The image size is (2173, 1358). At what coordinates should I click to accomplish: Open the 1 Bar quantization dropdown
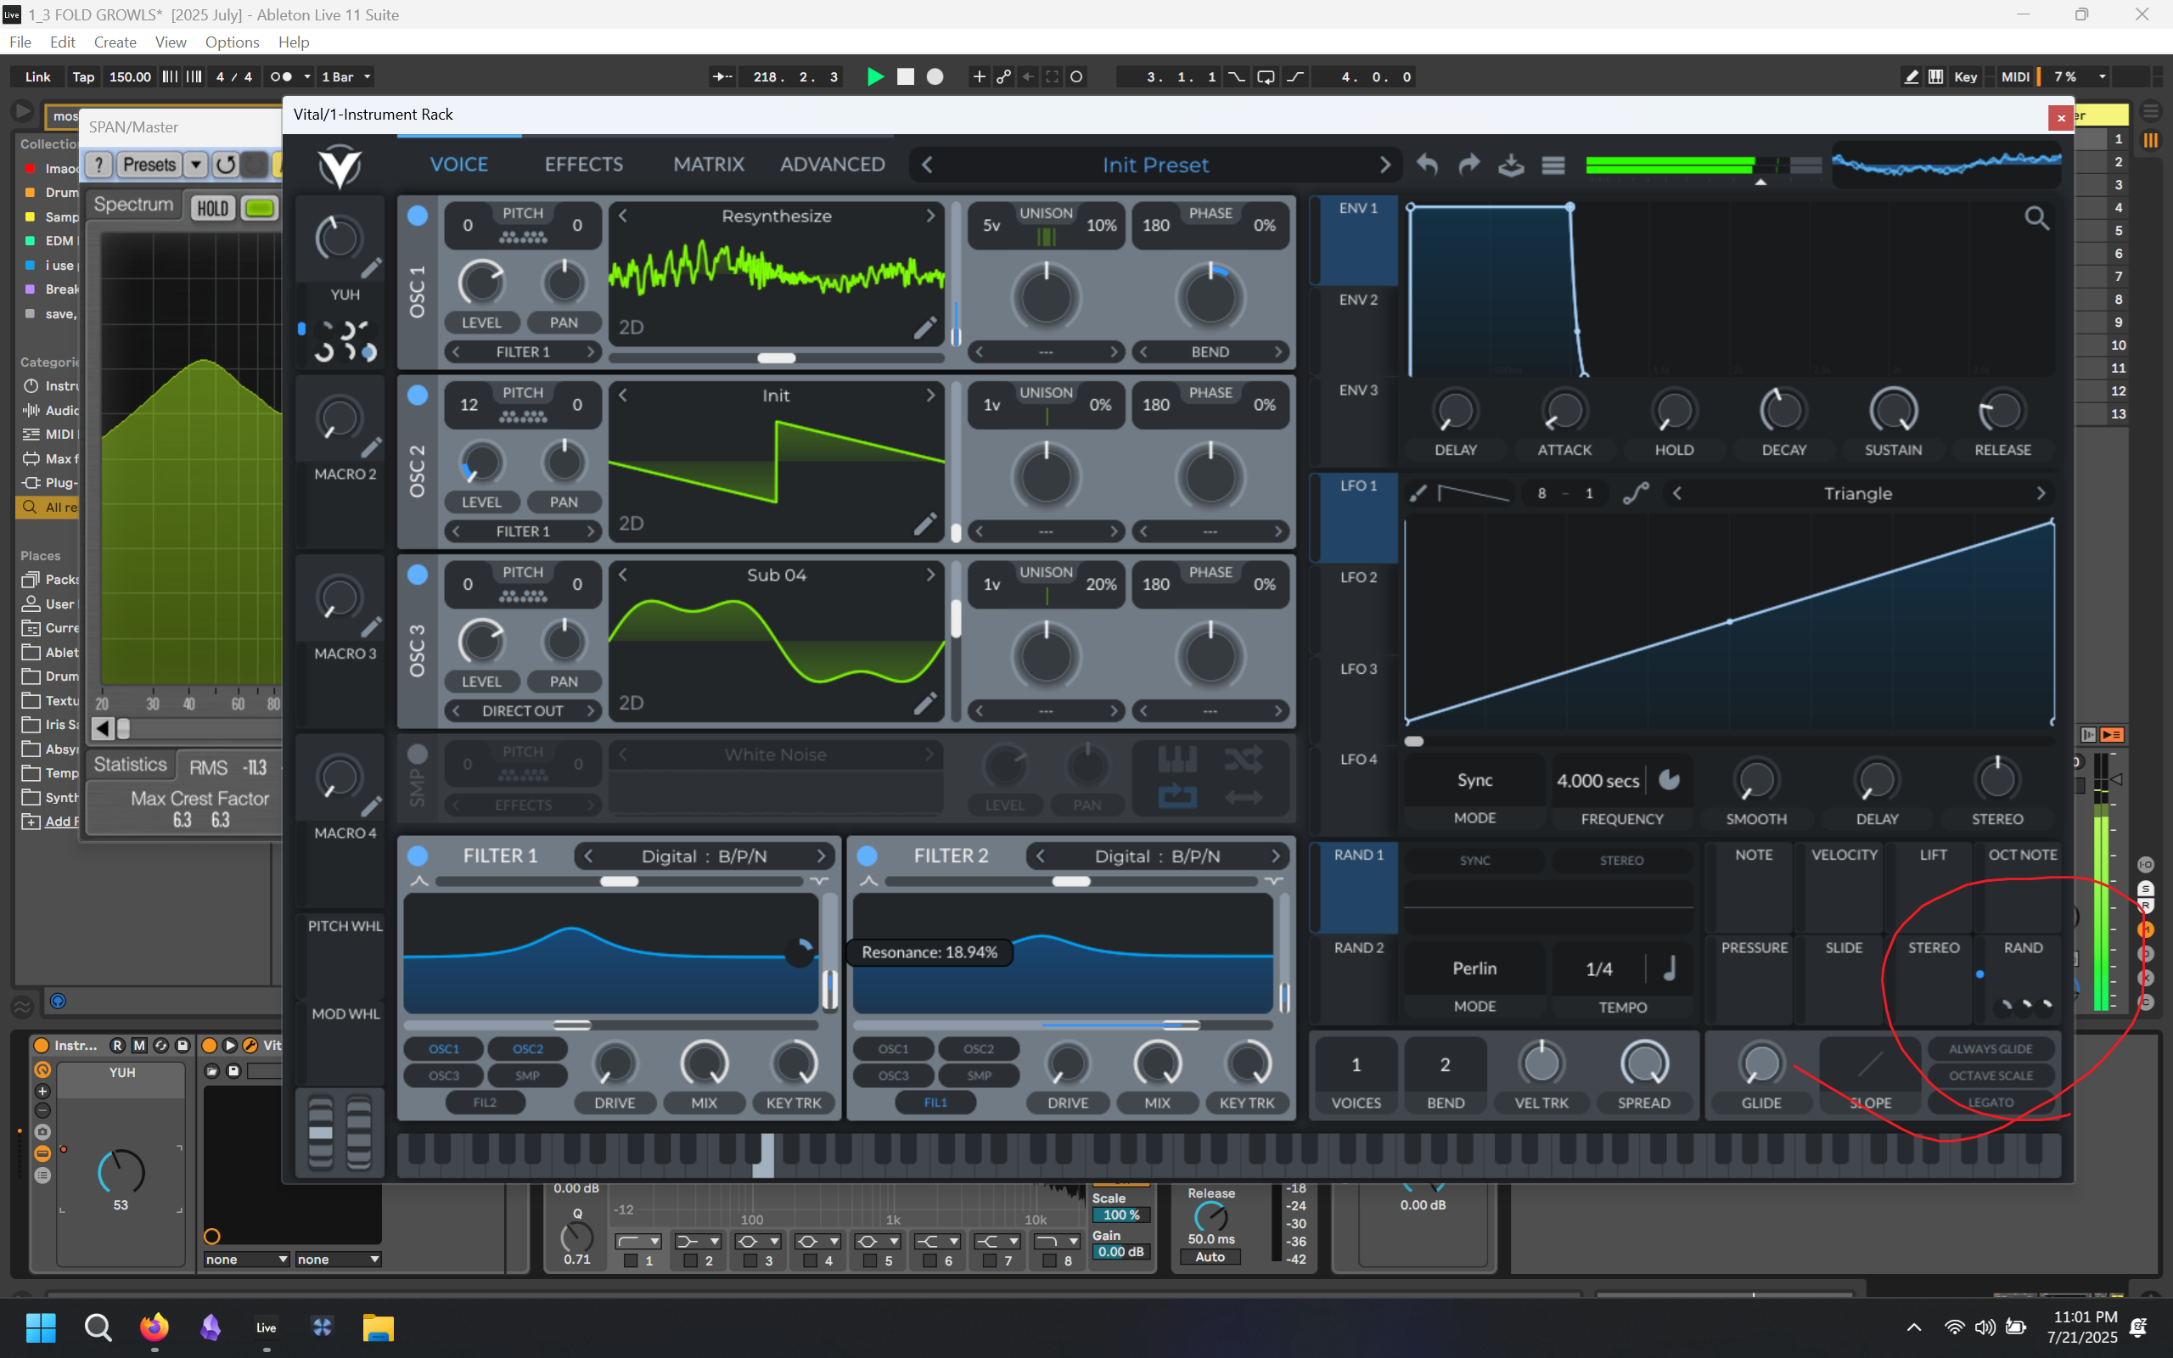(x=345, y=77)
